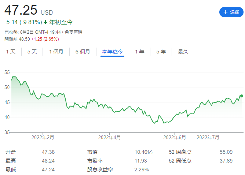Image resolution: width=245 pixels, height=175 pixels.
Task: Click the 市值 label
Action: click(x=92, y=152)
